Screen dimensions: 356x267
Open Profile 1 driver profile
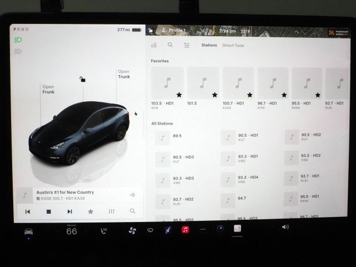174,31
